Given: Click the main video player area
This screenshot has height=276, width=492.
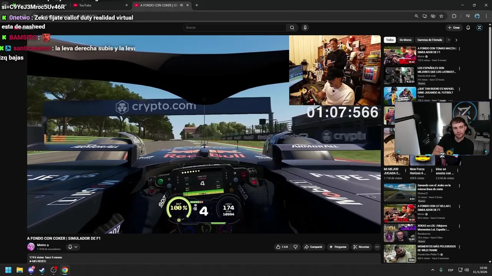Looking at the screenshot, I should point(204,134).
